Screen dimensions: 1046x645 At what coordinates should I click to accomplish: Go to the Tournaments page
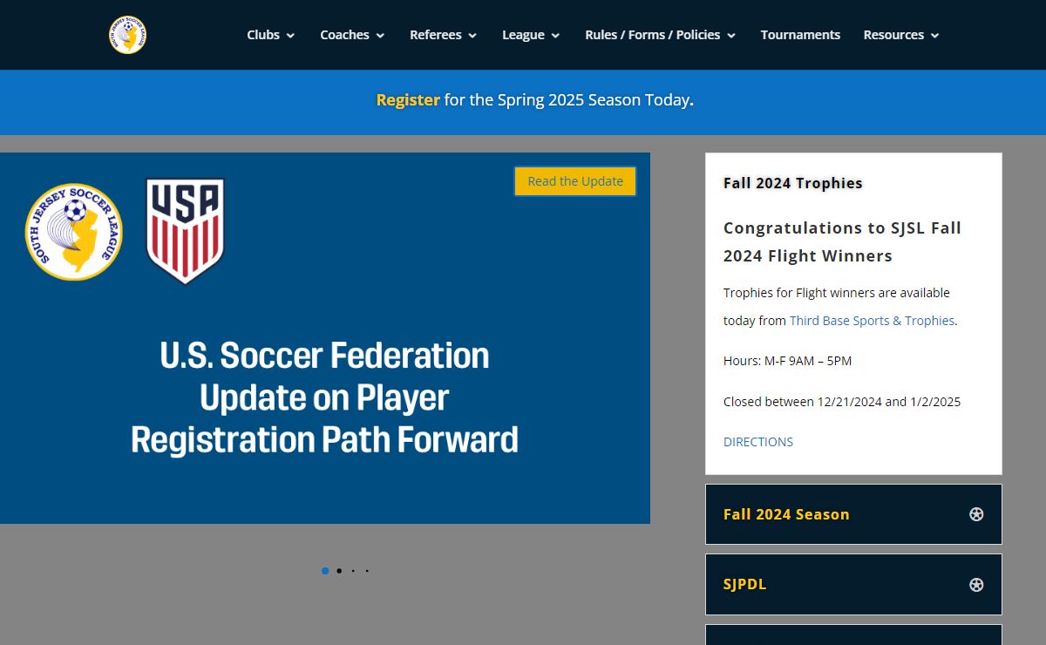point(800,35)
